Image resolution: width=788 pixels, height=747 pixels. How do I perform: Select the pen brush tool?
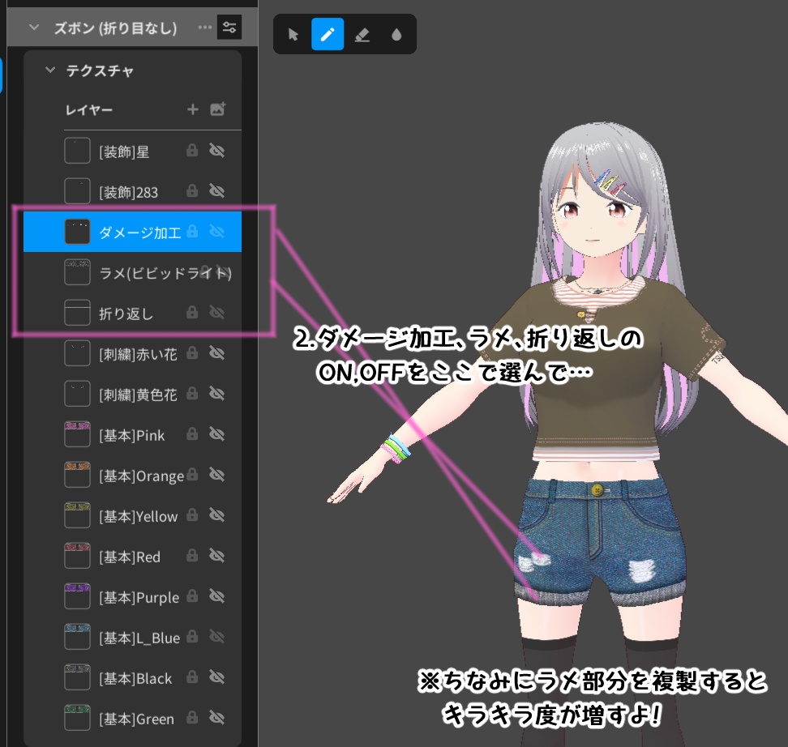328,34
